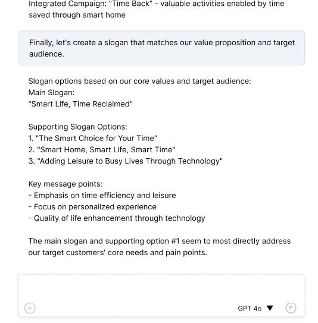The height and width of the screenshot is (323, 318).
Task: Click the user message about creating a slogan
Action: (x=161, y=48)
